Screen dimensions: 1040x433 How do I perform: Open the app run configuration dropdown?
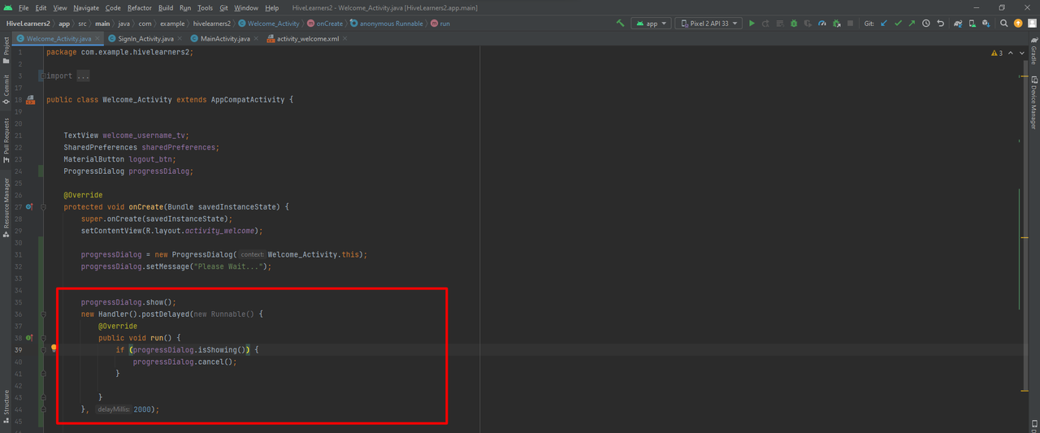[651, 24]
